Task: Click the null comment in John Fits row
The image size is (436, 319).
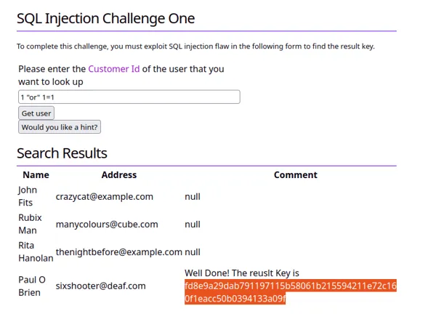Action: [193, 197]
